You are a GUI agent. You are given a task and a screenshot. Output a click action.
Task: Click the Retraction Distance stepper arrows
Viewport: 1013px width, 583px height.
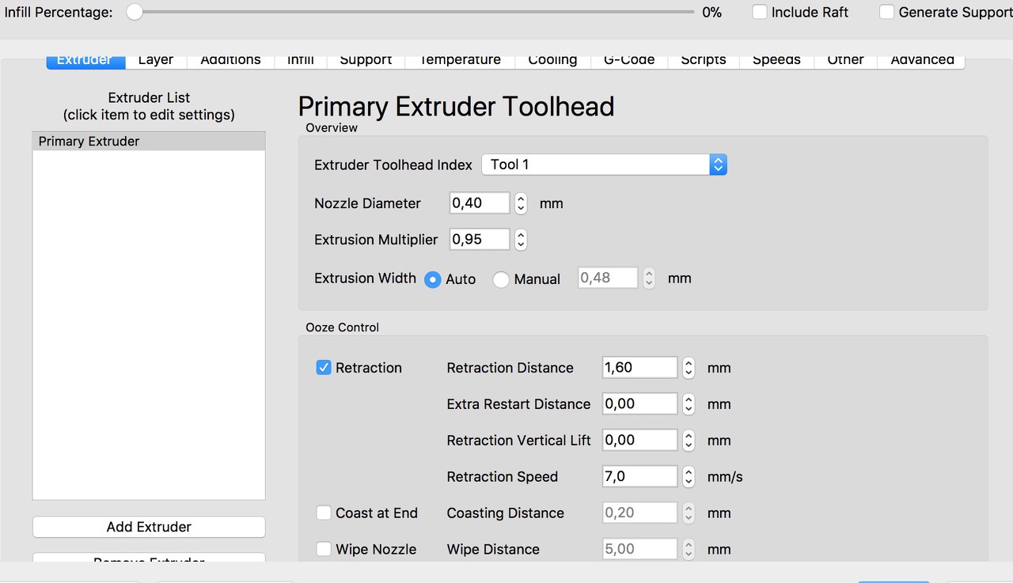point(689,368)
